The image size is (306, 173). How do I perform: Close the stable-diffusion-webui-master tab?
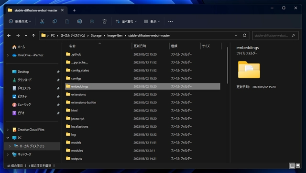coord(62,10)
